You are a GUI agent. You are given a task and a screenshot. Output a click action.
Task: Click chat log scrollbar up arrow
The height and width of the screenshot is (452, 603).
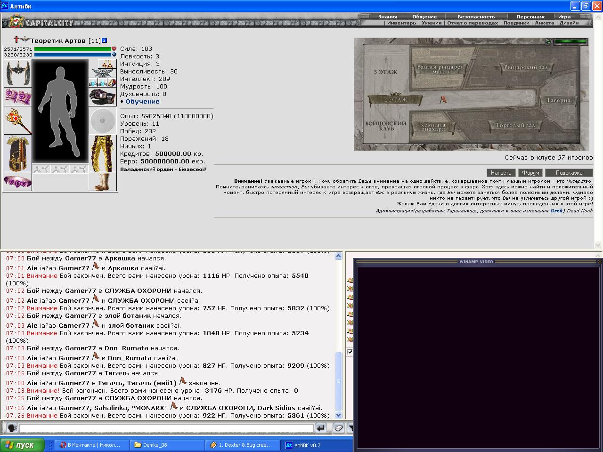pos(338,256)
